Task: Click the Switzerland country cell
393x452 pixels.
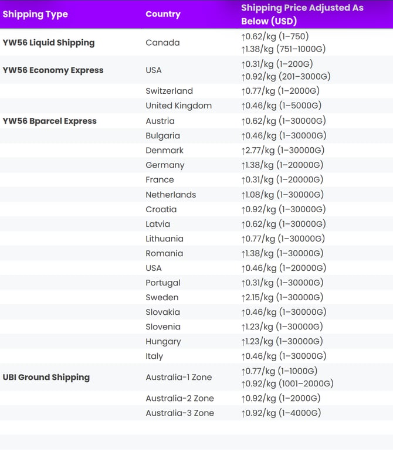Action: 169,91
